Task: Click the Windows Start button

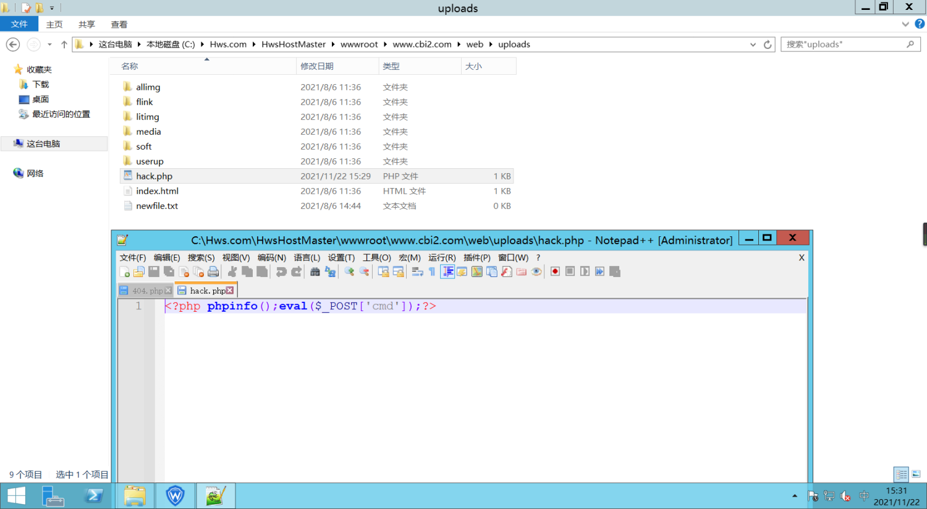Action: pos(16,496)
